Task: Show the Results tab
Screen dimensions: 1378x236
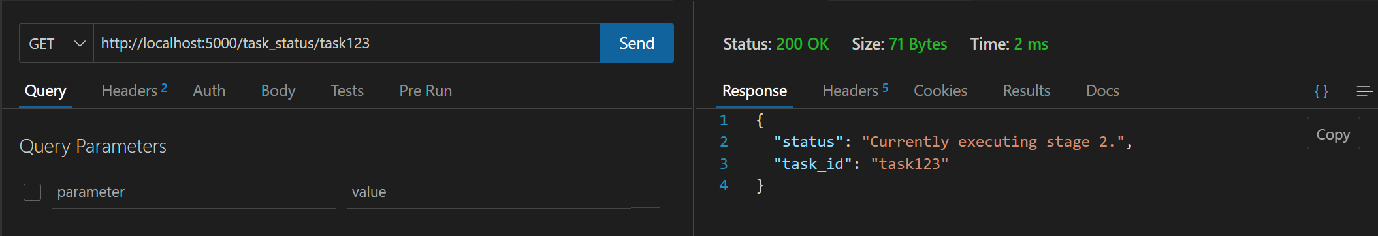Action: (1027, 91)
